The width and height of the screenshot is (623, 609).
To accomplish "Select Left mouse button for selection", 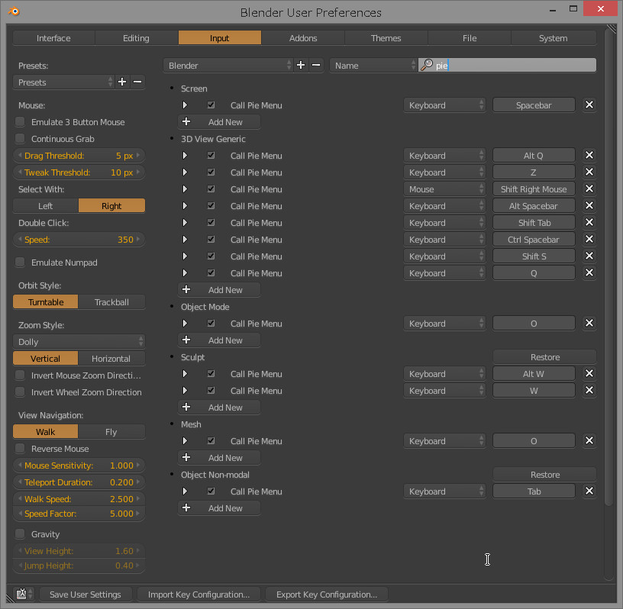I will [46, 206].
